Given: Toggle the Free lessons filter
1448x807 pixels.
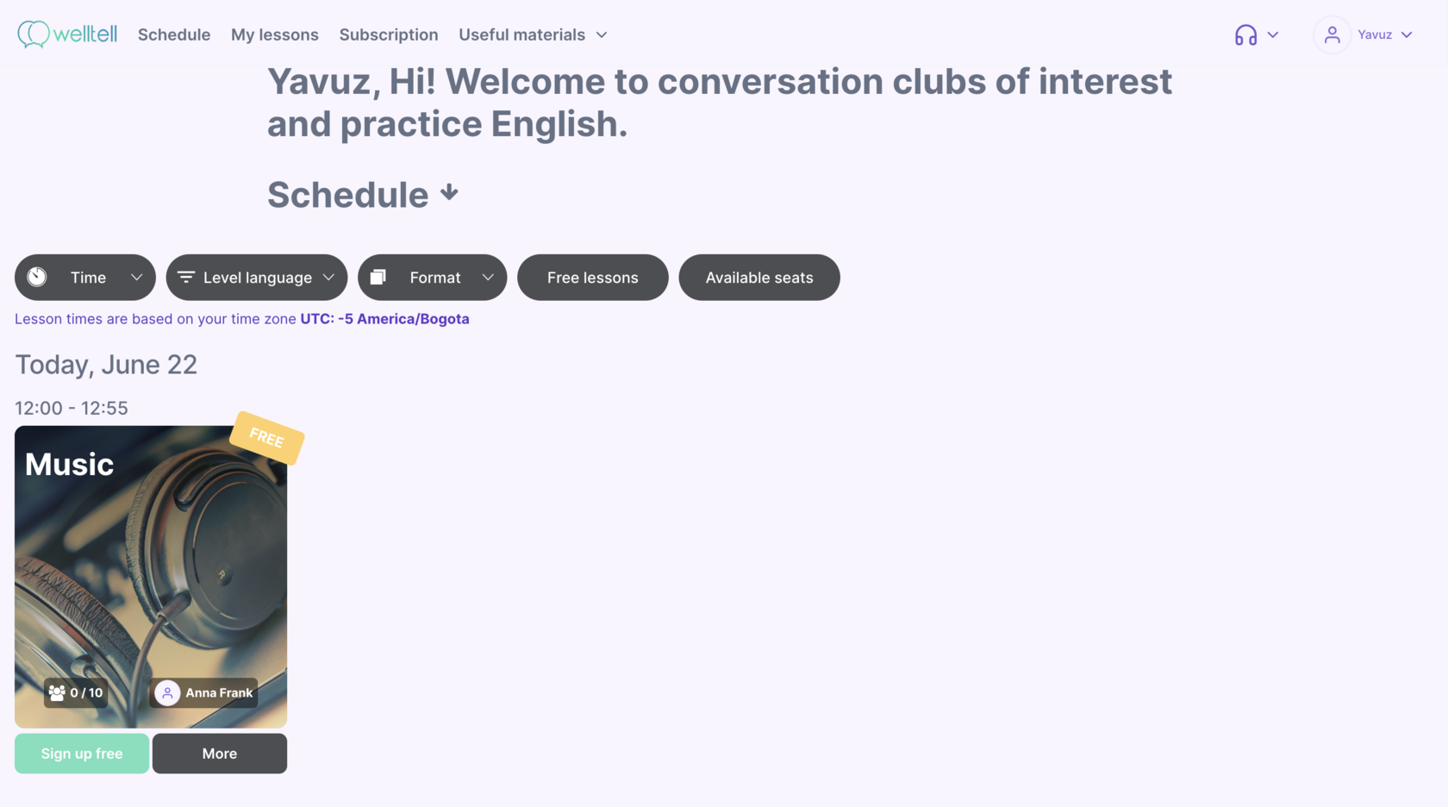Looking at the screenshot, I should click(592, 278).
